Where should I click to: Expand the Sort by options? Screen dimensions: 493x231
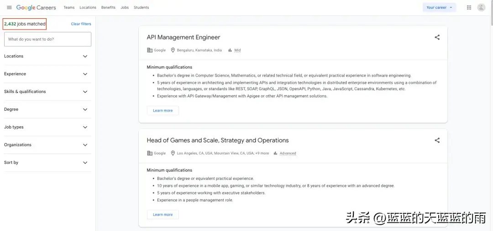point(47,163)
